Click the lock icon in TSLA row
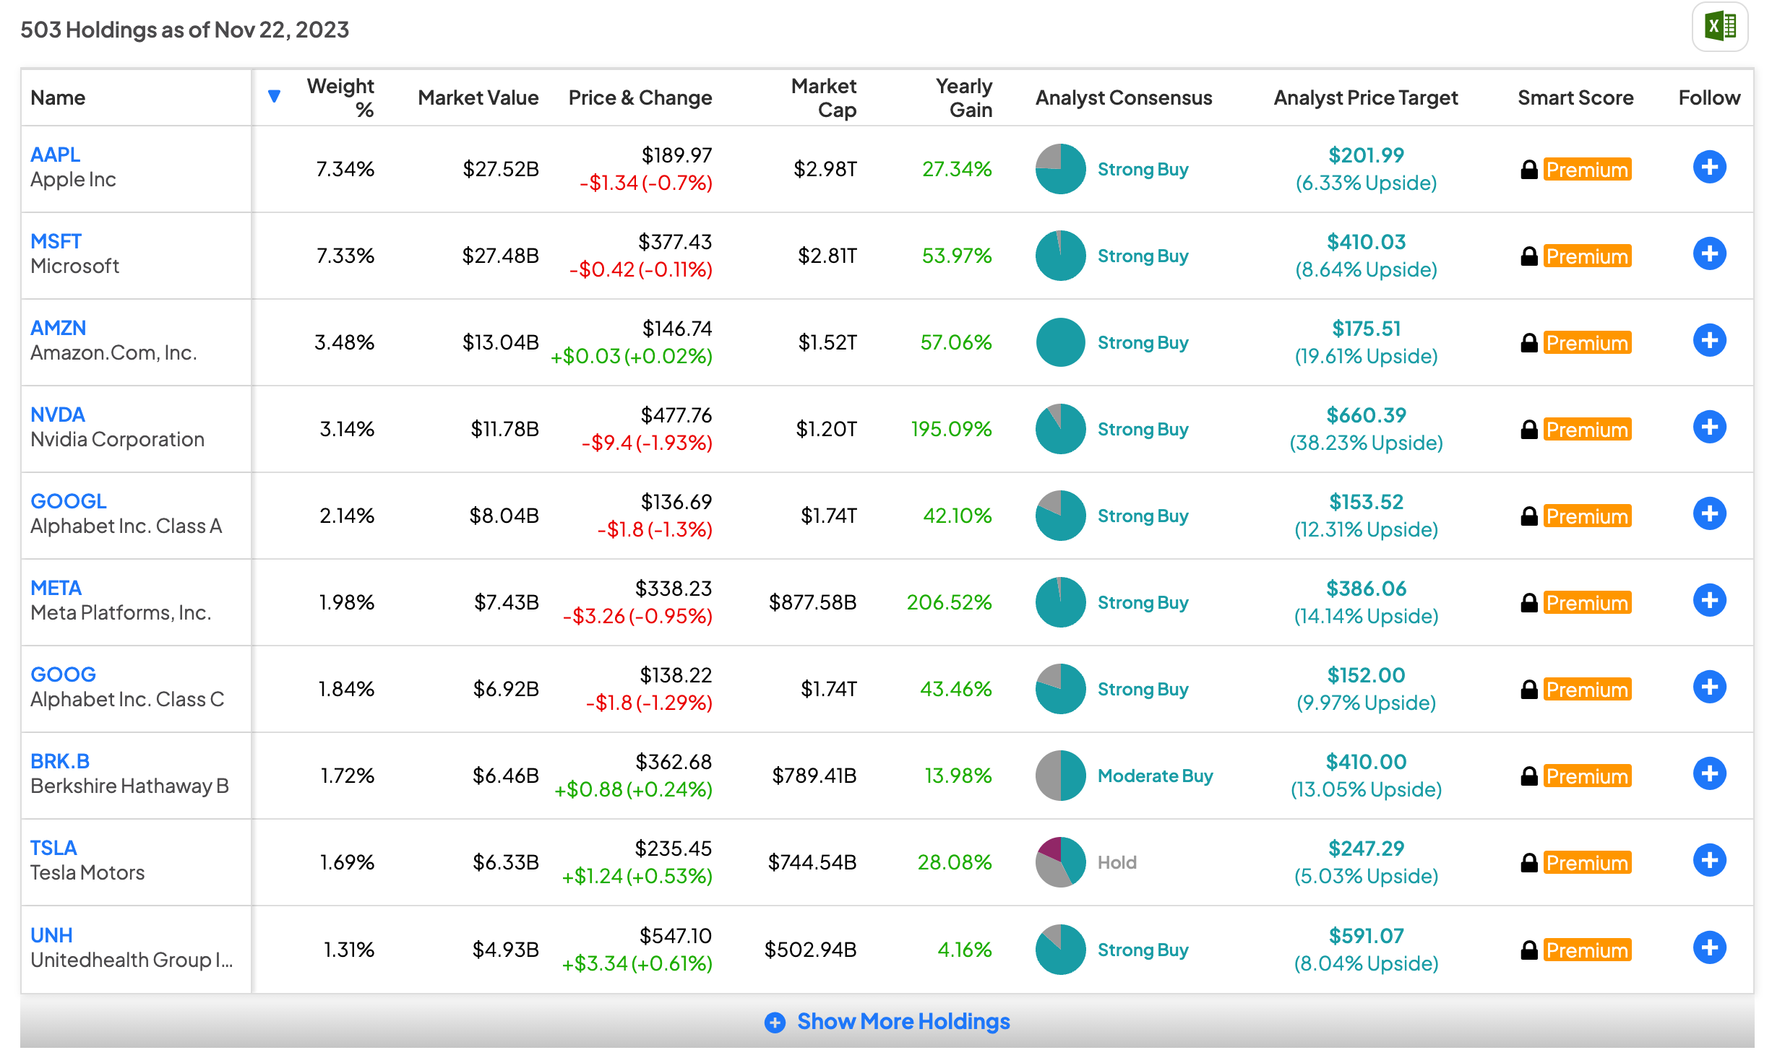1772x1063 pixels. pyautogui.click(x=1528, y=863)
